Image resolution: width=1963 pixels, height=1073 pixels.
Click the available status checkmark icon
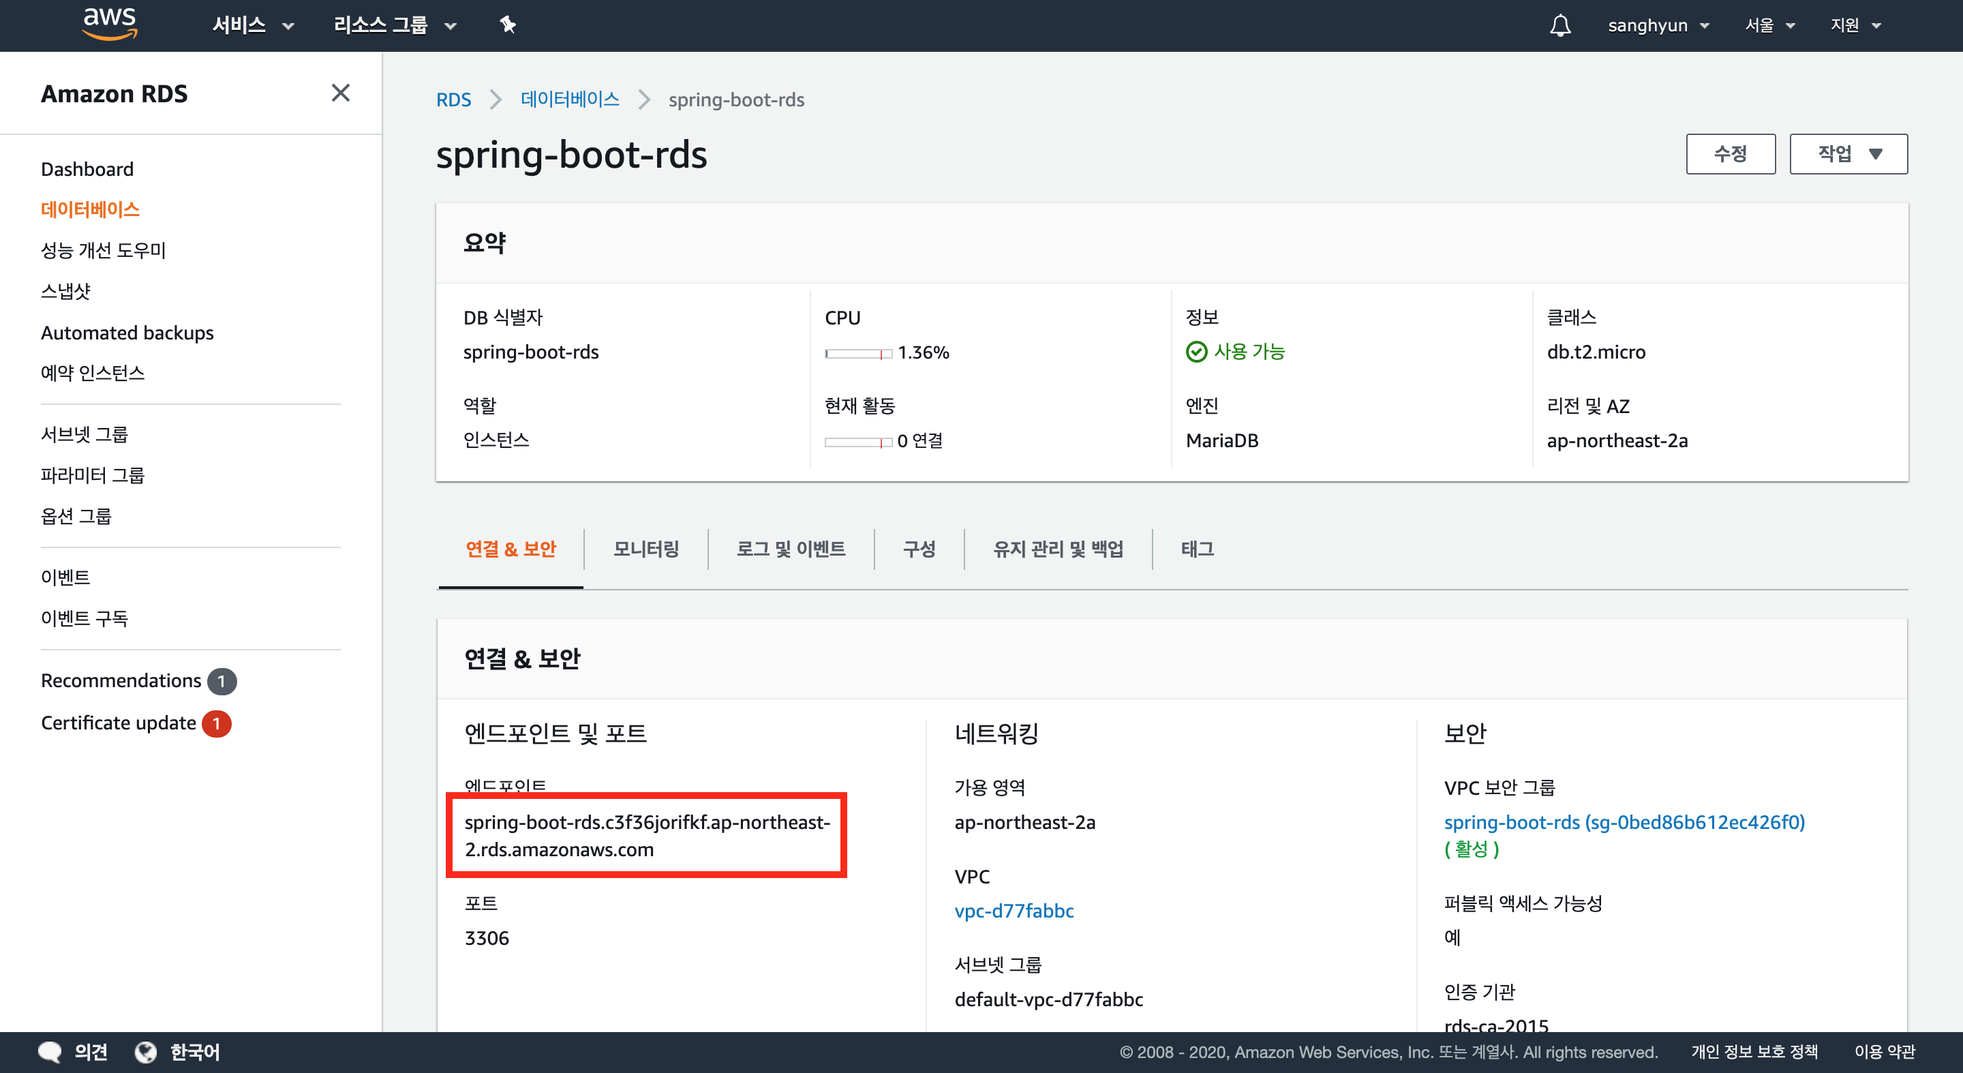pos(1196,352)
